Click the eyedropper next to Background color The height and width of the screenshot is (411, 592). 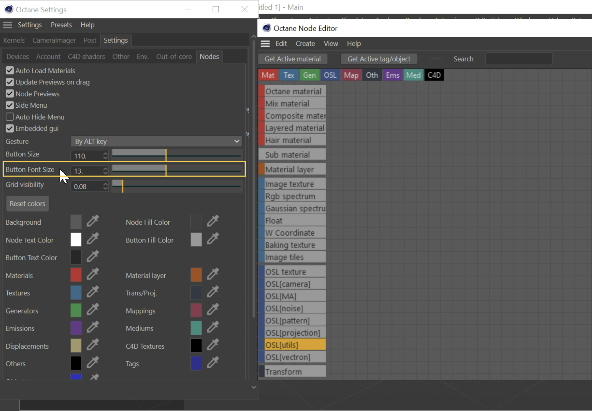[x=92, y=221]
